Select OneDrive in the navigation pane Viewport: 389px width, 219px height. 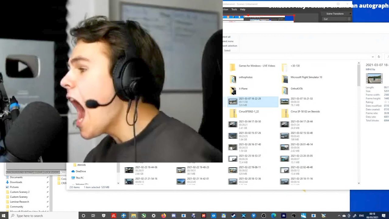pyautogui.click(x=78, y=171)
